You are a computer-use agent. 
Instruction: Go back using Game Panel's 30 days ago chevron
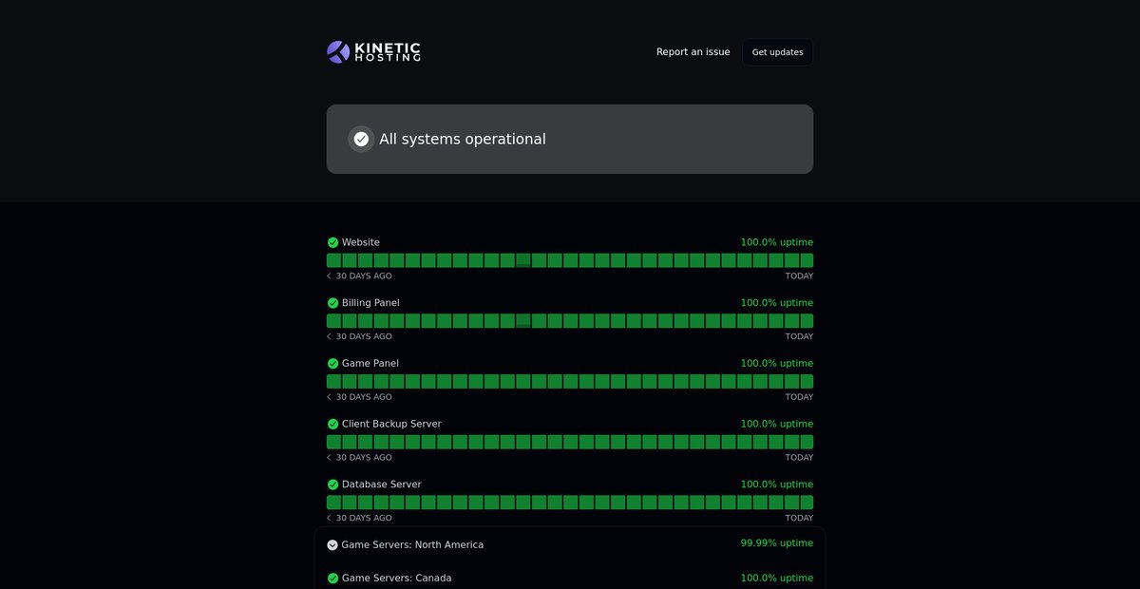coord(329,397)
